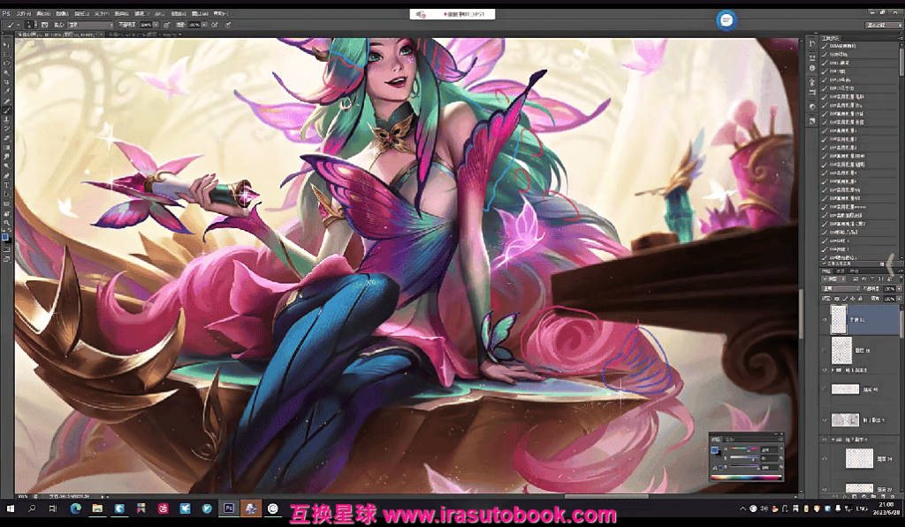This screenshot has height=527, width=905.
Task: Add a layer mask icon
Action: (855, 496)
